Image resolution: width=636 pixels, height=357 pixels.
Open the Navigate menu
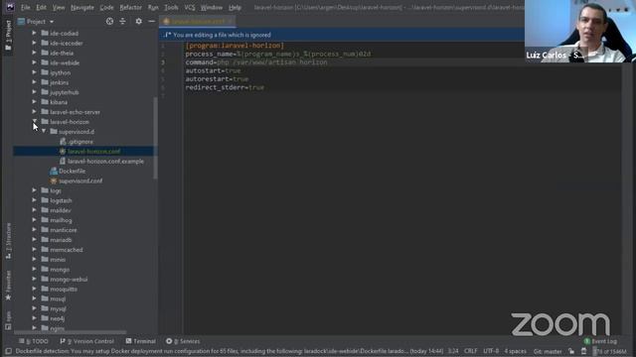click(x=82, y=7)
